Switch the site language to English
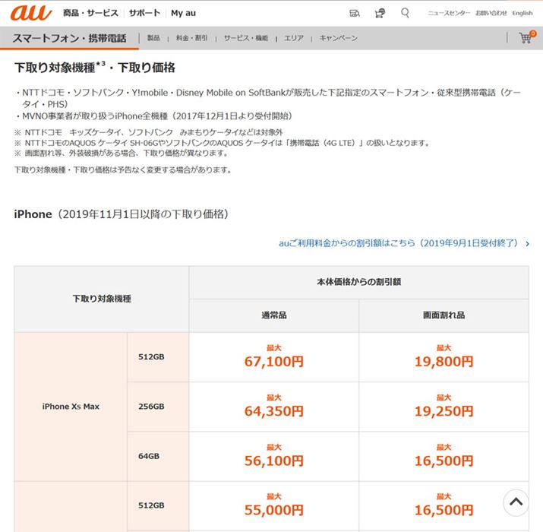 [x=522, y=13]
